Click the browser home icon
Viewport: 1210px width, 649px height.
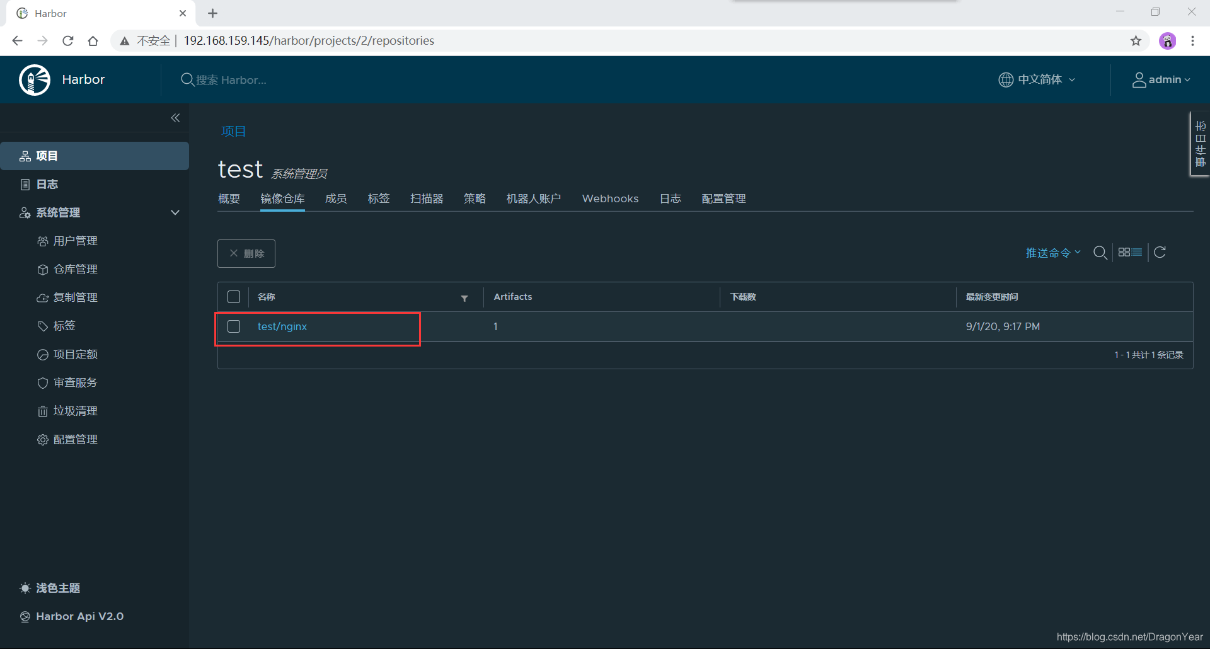tap(93, 41)
